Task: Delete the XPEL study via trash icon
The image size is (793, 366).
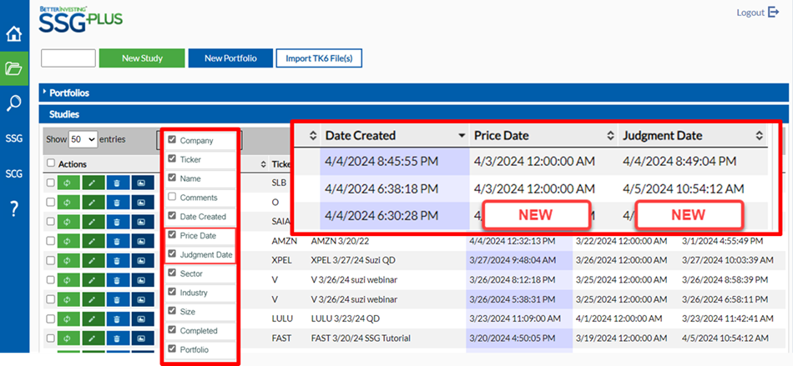Action: click(x=118, y=260)
